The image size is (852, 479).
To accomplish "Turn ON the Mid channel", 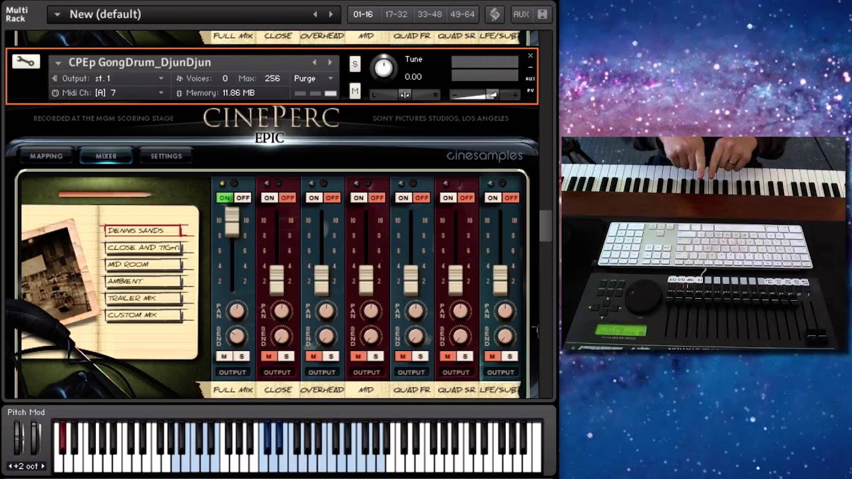I will point(358,198).
